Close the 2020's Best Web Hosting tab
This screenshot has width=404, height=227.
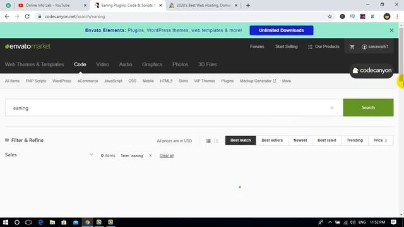coord(236,6)
